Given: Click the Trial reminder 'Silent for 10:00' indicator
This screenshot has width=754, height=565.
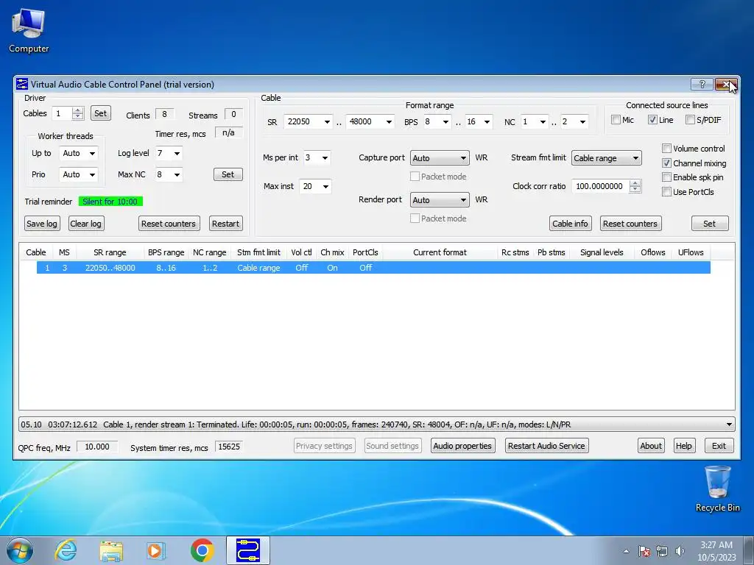Looking at the screenshot, I should 110,202.
